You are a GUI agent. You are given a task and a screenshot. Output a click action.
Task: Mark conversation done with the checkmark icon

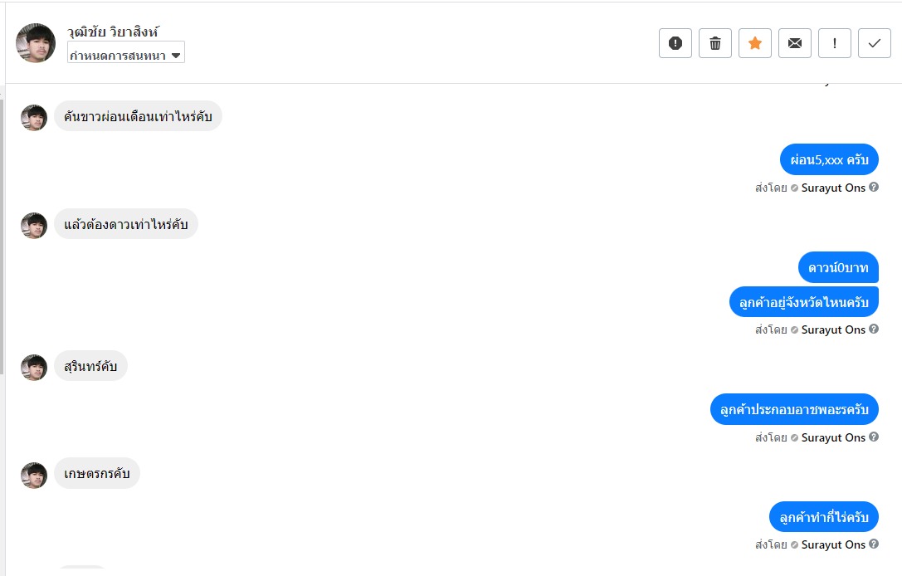(x=874, y=43)
